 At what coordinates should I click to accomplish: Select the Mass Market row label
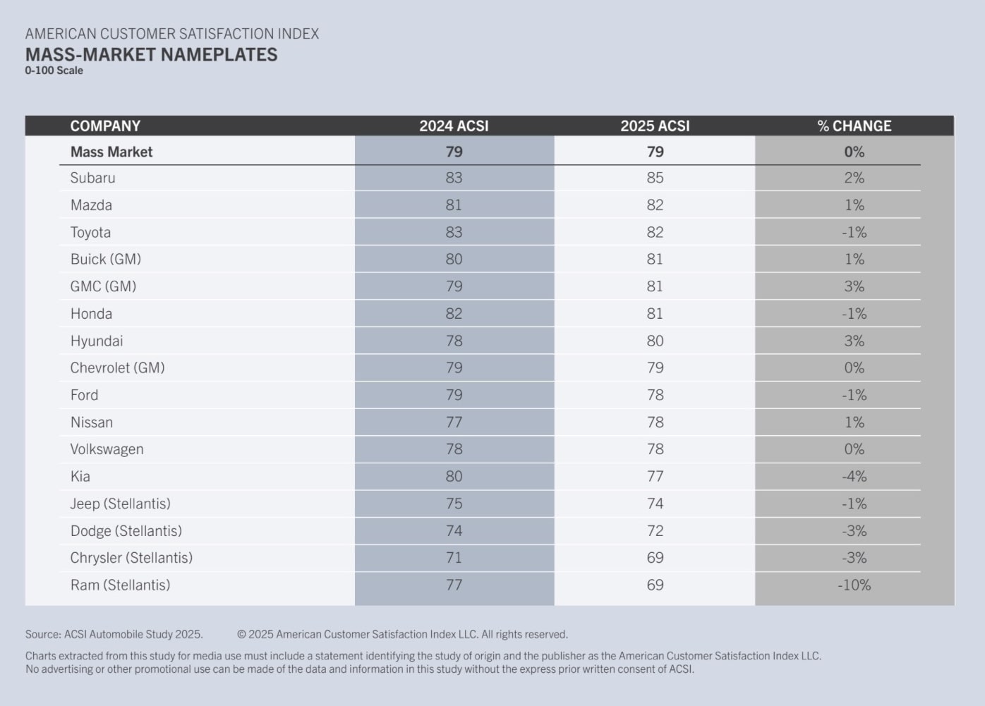point(111,152)
